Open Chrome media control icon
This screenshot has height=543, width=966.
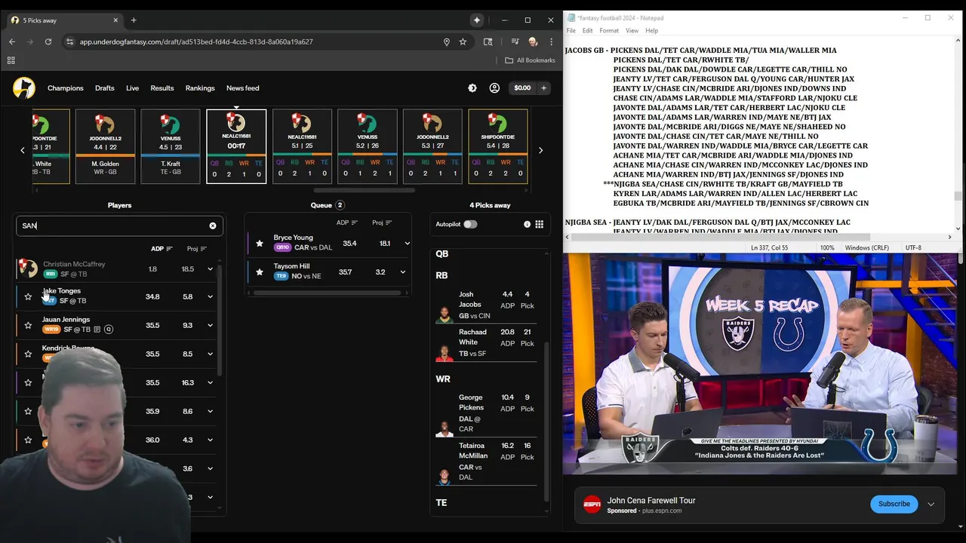pos(515,41)
